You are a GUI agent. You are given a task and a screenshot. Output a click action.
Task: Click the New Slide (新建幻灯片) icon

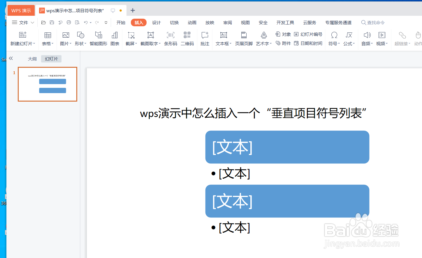click(23, 35)
